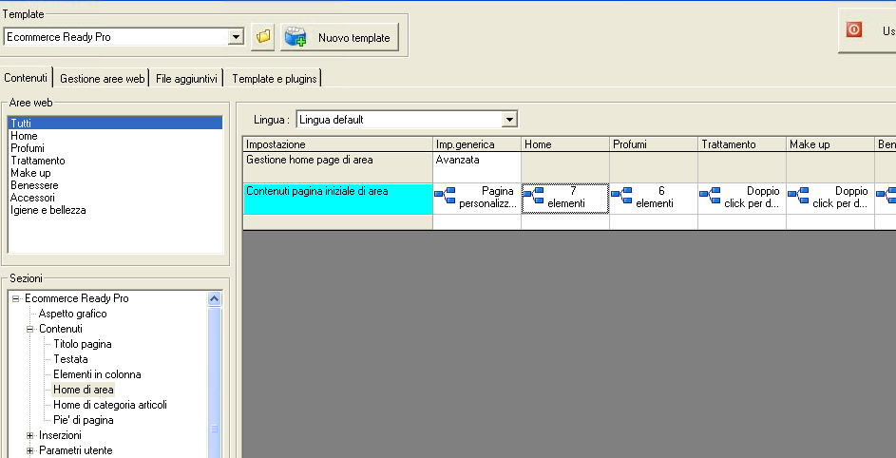This screenshot has width=896, height=458.
Task: Select Aspetto grafico tree item
Action: [72, 314]
